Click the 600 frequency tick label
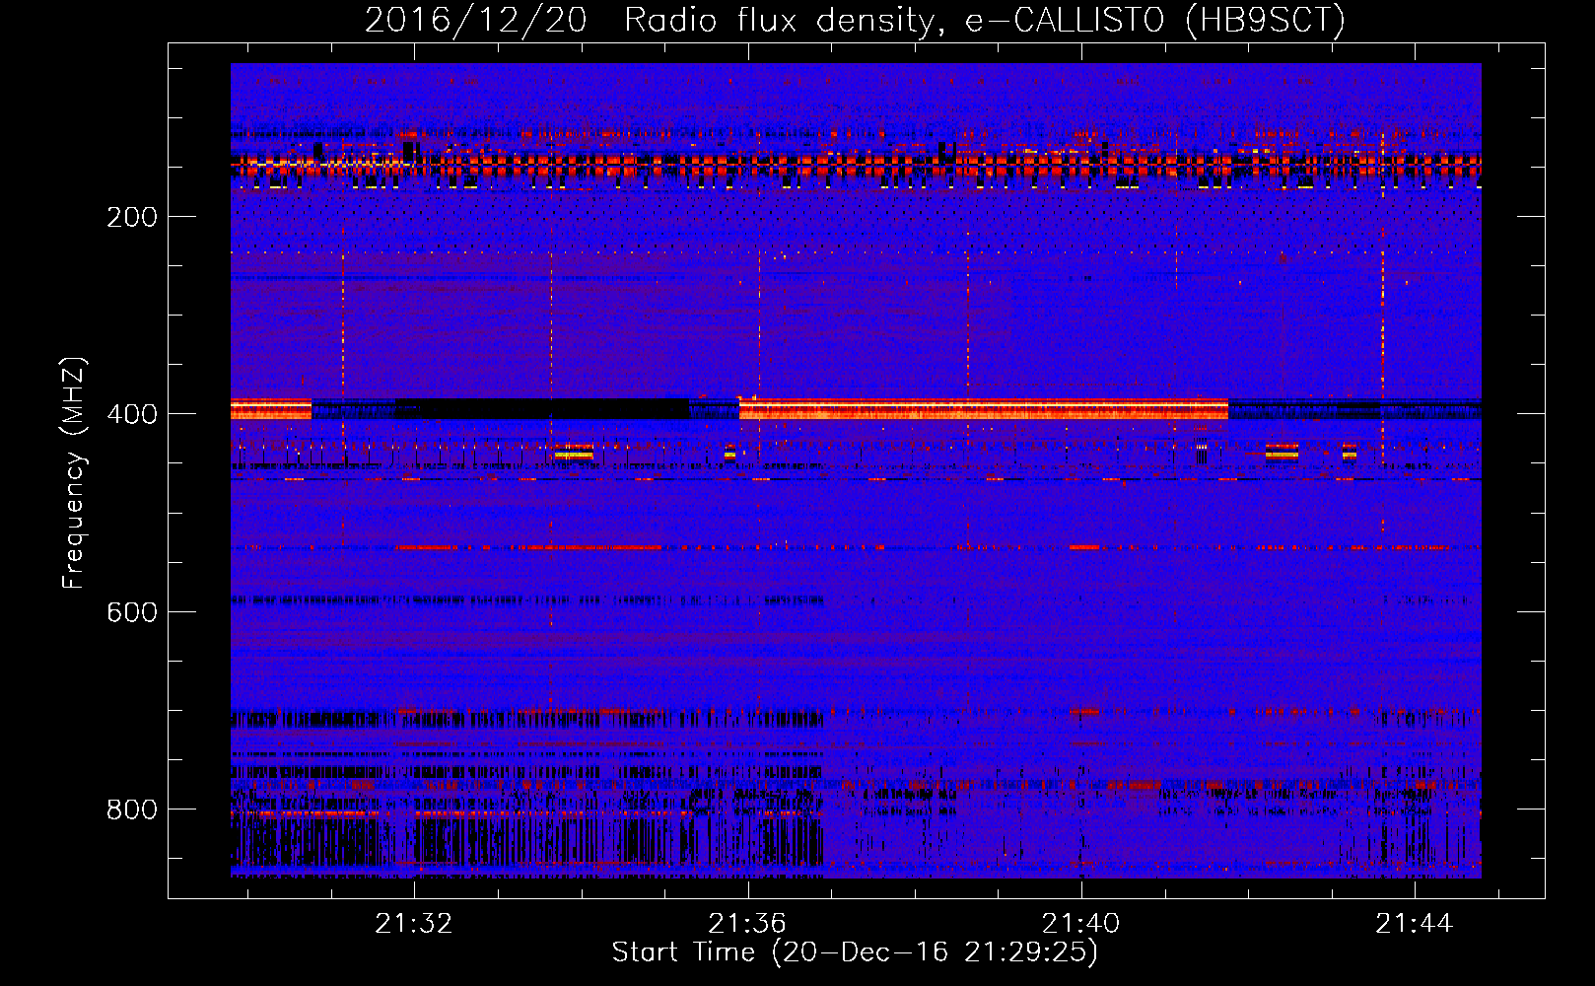The width and height of the screenshot is (1595, 986). point(132,612)
